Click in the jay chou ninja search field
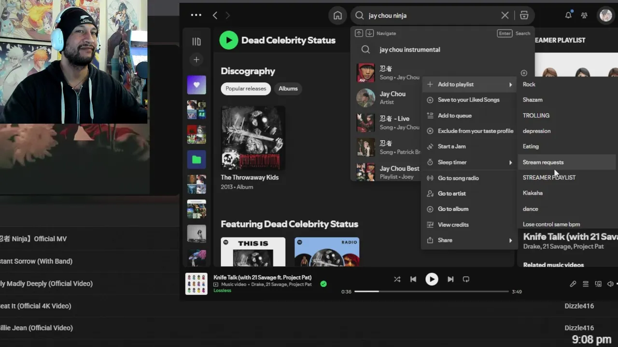 (432, 15)
